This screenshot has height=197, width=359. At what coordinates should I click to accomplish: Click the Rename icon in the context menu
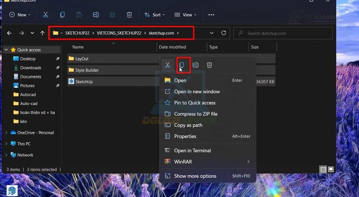tap(196, 65)
